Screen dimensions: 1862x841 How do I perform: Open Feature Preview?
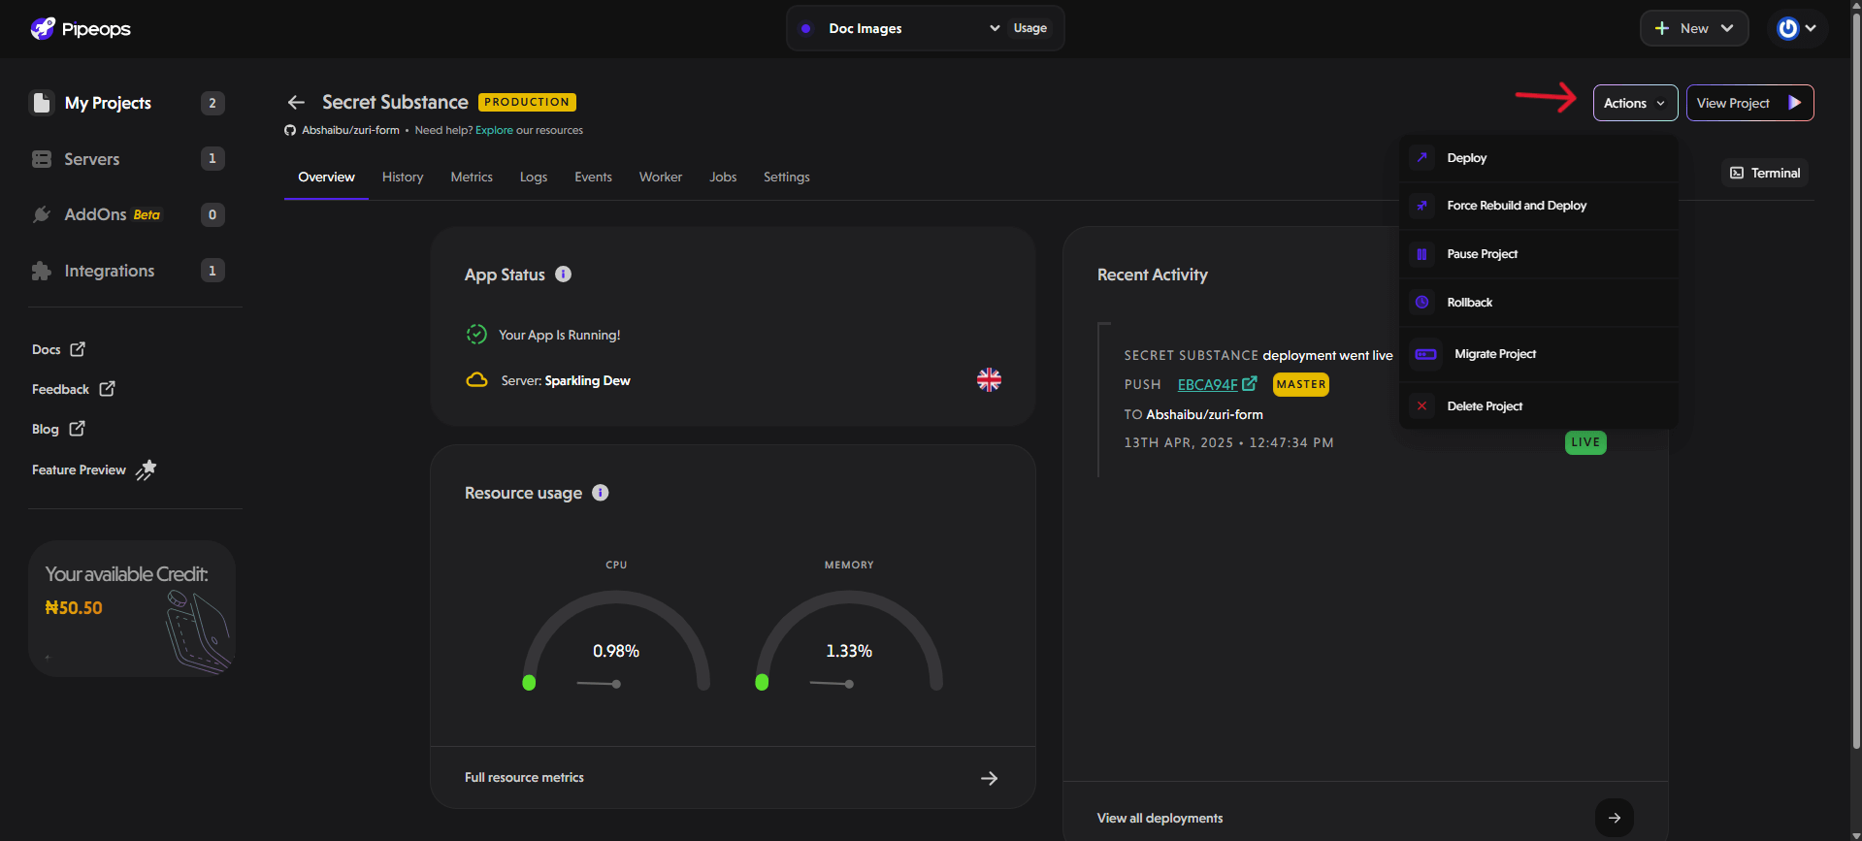click(93, 469)
